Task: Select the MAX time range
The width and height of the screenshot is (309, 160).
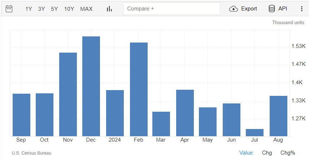Action: [86, 9]
